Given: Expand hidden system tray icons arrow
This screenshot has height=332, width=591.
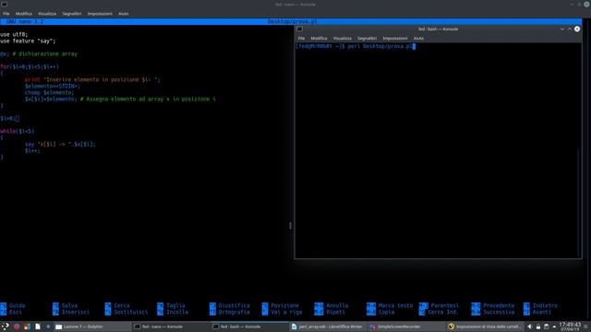Looking at the screenshot, I should click(554, 326).
